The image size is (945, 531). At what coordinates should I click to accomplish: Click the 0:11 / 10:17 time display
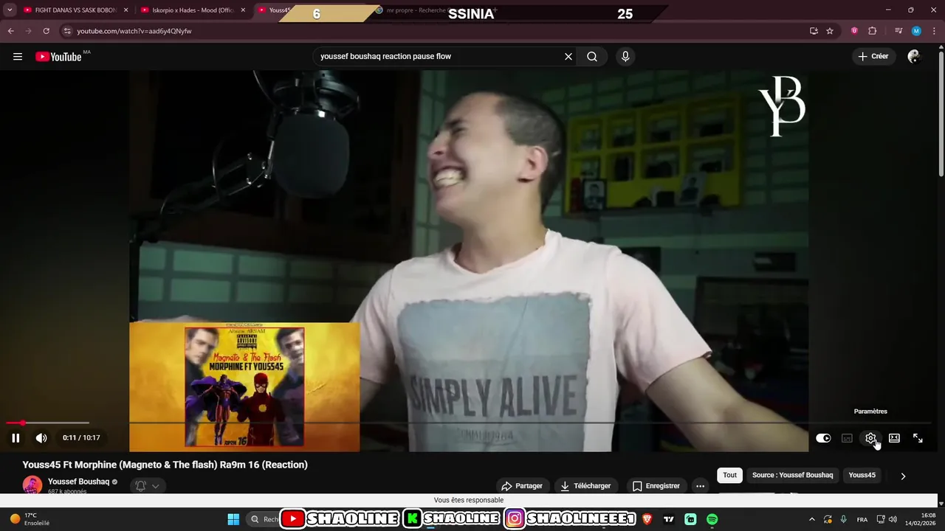[x=81, y=438]
